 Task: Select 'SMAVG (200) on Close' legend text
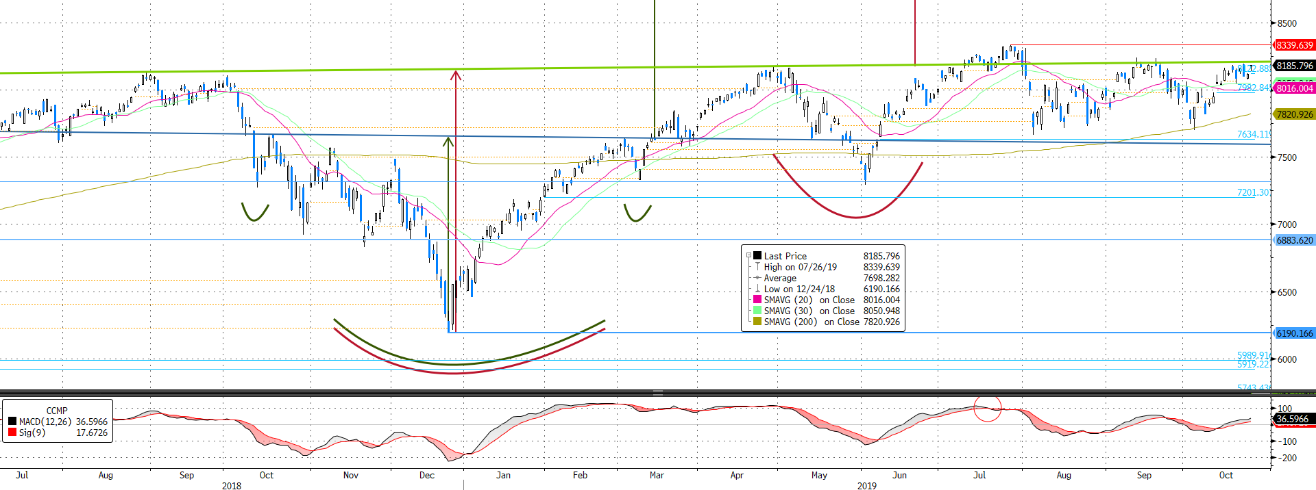[812, 322]
